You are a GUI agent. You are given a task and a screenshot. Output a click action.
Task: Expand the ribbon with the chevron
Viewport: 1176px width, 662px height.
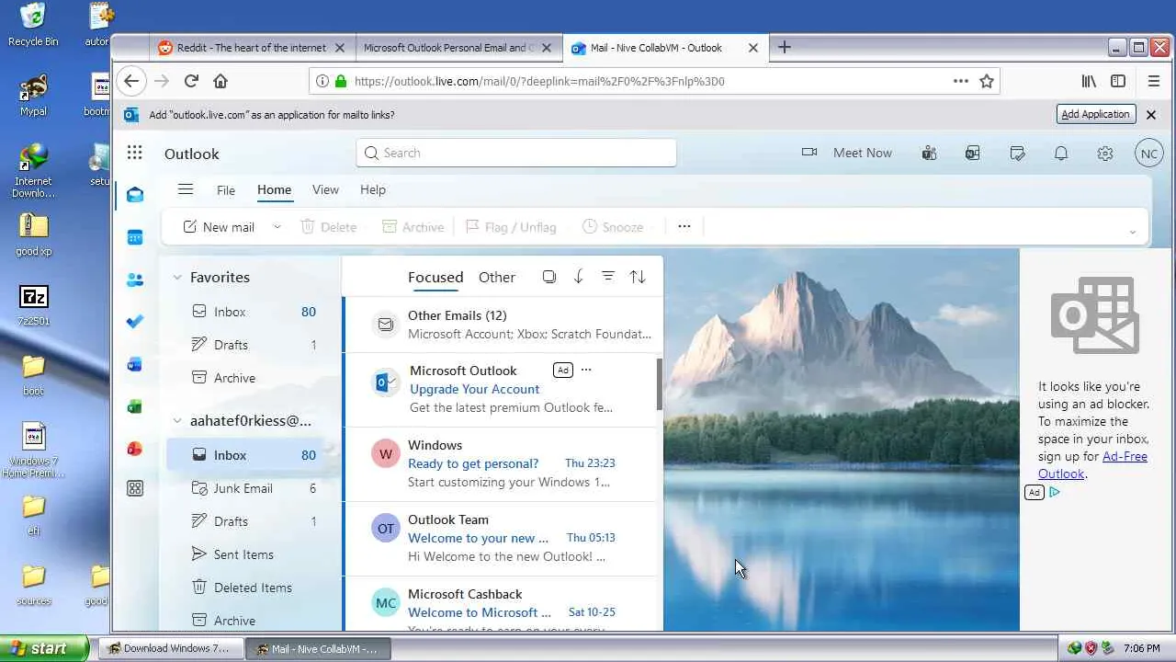[1132, 233]
